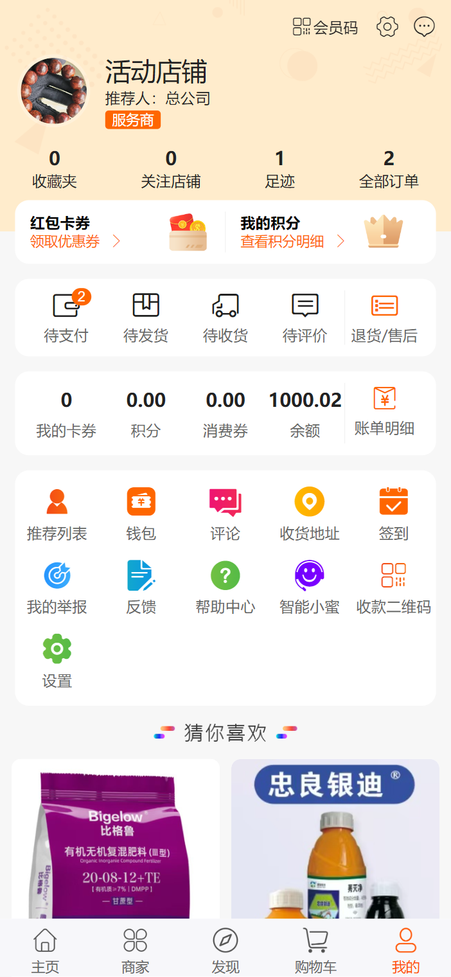This screenshot has height=977, width=451.
Task: Select 我的 profile tab
Action: pos(406,951)
